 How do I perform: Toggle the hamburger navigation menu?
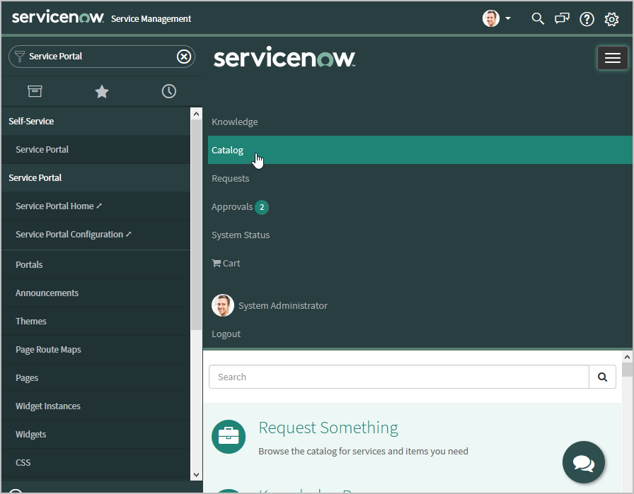pyautogui.click(x=612, y=58)
